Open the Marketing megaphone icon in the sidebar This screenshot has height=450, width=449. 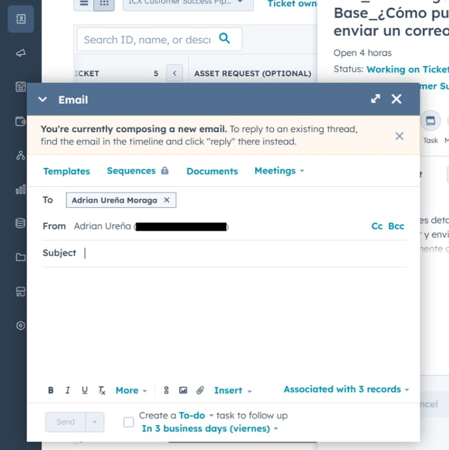(x=21, y=53)
